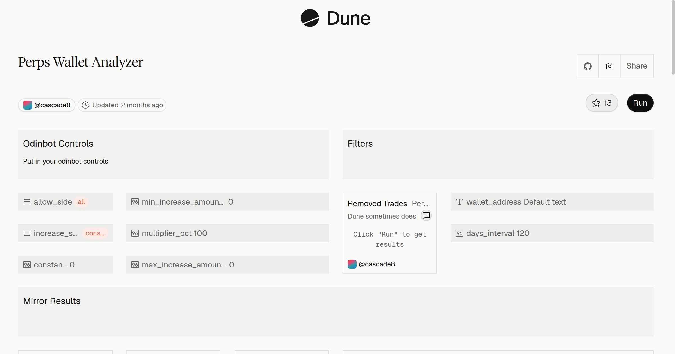
Task: Click the 'Click "Run" to get results' message
Action: (x=390, y=239)
